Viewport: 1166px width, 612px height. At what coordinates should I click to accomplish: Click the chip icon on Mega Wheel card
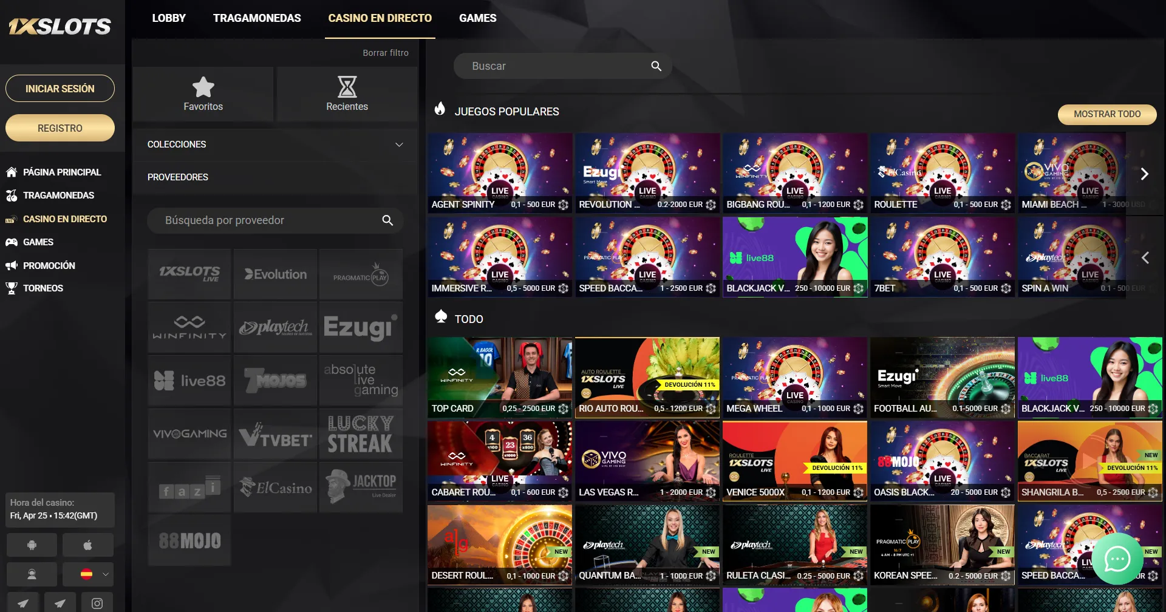(858, 409)
